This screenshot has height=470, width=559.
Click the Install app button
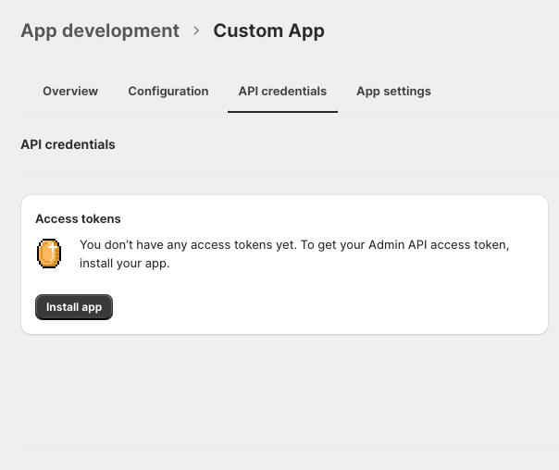click(x=74, y=307)
